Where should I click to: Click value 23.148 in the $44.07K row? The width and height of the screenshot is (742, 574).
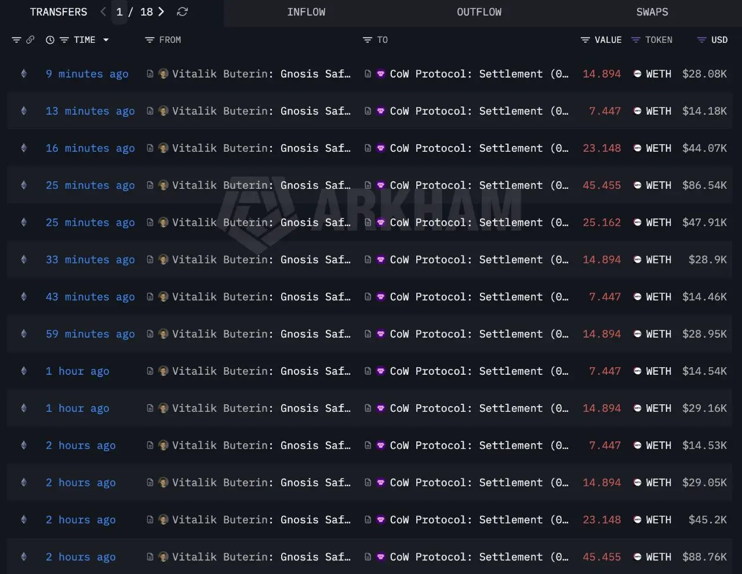click(x=602, y=148)
